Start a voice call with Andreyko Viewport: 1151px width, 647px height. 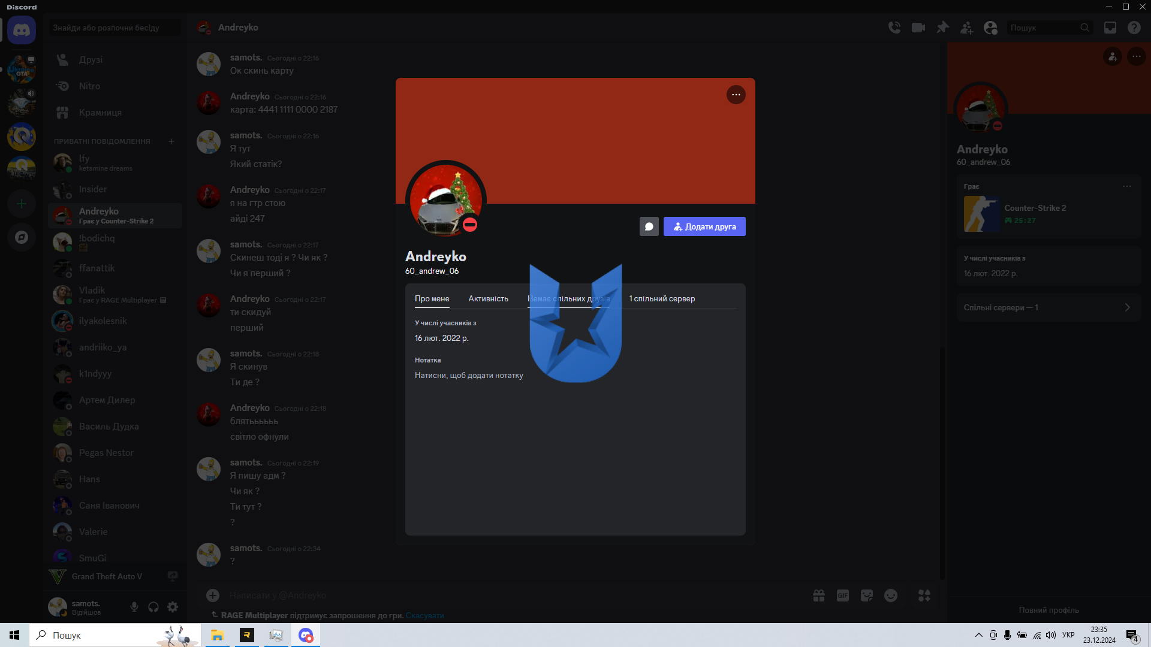point(894,28)
